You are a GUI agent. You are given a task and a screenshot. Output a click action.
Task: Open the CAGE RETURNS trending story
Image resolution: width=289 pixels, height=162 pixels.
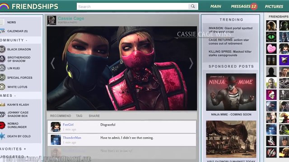point(229,42)
